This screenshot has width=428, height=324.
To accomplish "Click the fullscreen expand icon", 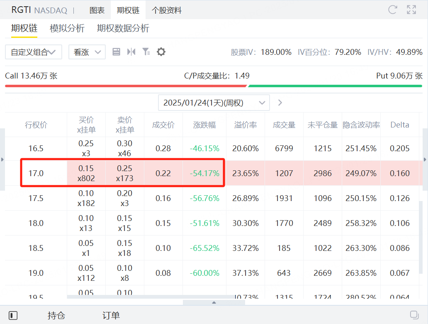I will click(x=411, y=10).
